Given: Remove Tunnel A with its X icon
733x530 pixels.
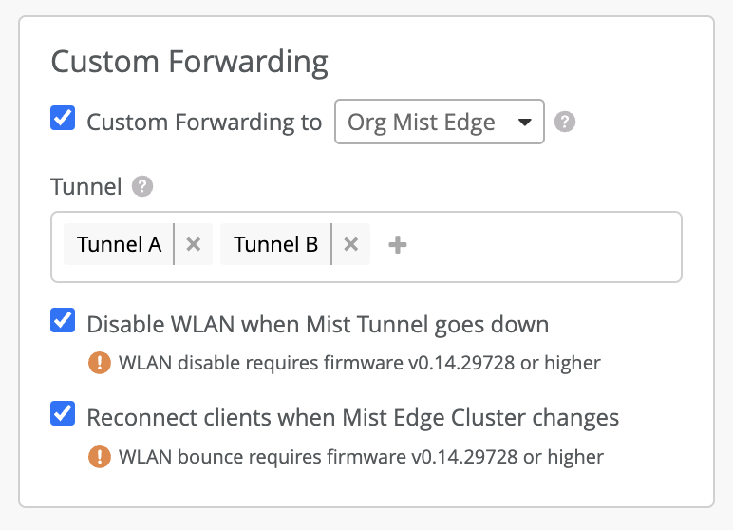Looking at the screenshot, I should pyautogui.click(x=194, y=244).
